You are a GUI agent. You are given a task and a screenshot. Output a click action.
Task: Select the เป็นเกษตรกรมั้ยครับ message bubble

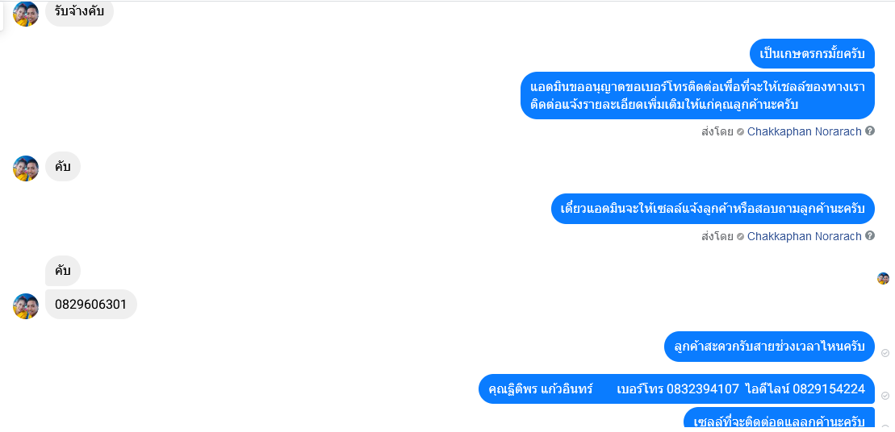pyautogui.click(x=812, y=53)
